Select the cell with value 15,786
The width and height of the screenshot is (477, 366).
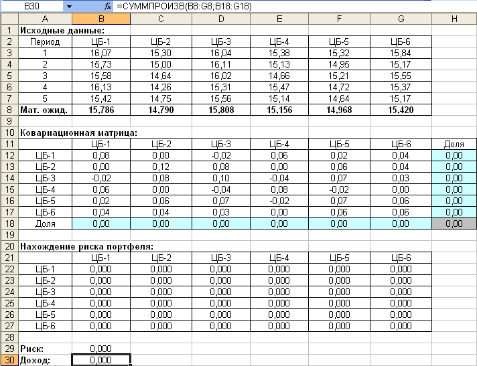click(100, 109)
